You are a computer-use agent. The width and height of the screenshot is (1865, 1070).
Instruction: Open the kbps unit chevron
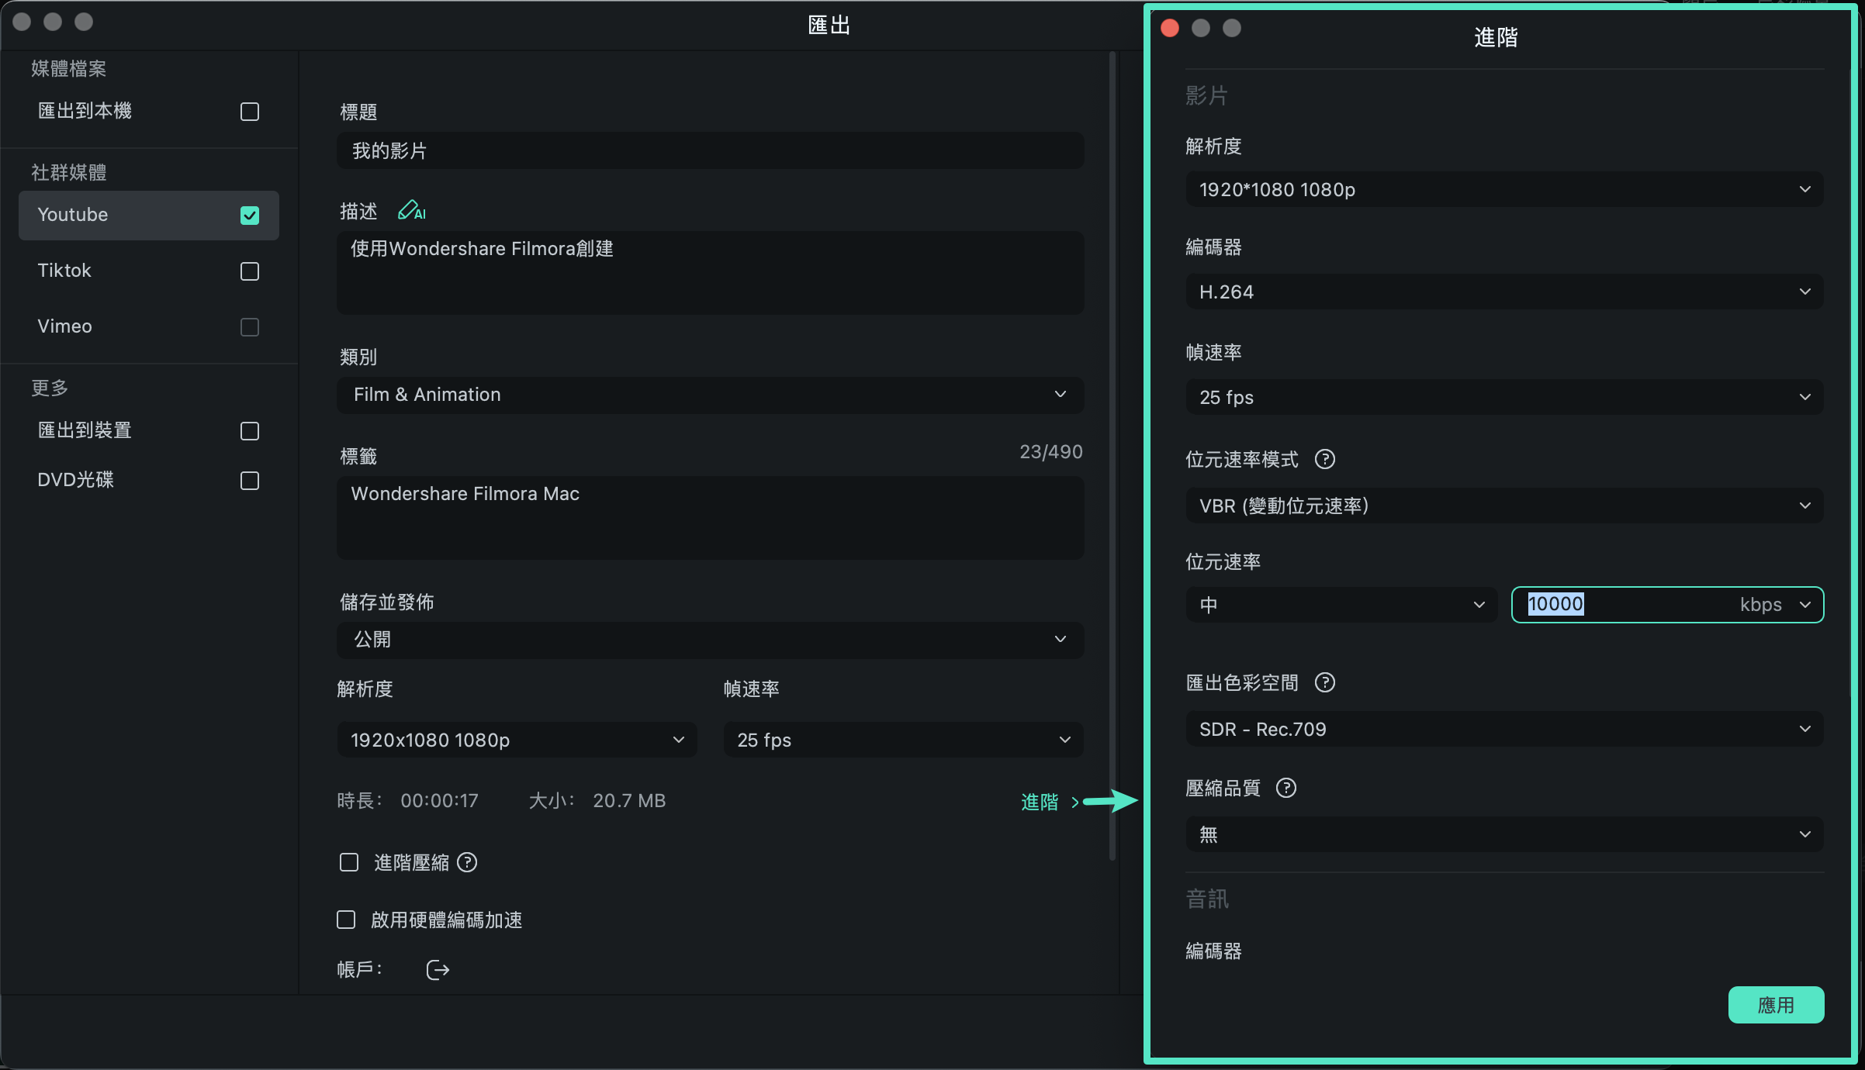pos(1805,605)
